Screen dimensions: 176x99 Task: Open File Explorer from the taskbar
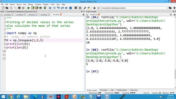tap(26, 97)
